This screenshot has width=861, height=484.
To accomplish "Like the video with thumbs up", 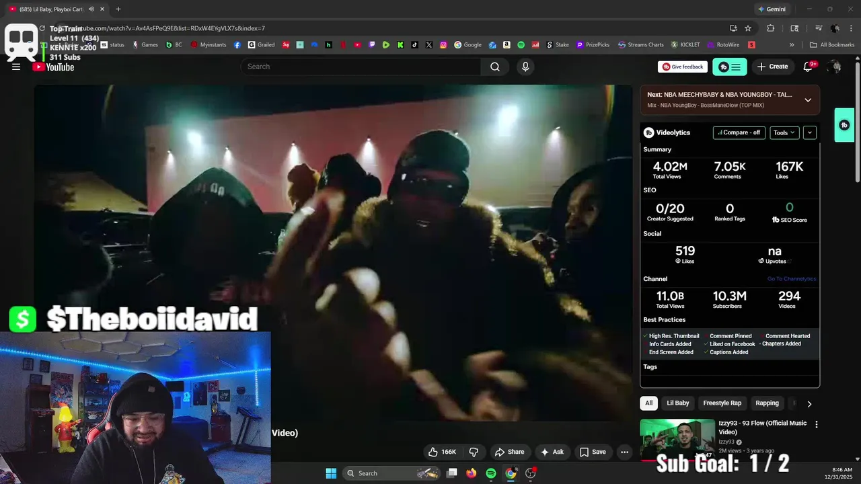I will point(442,452).
